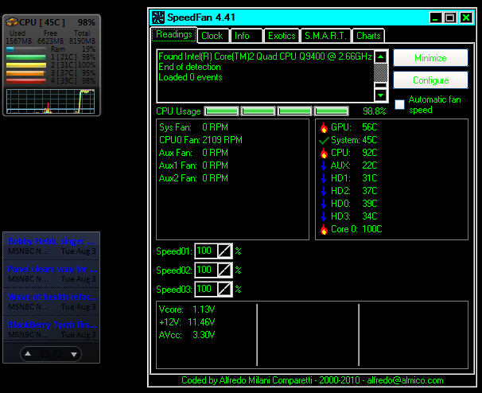482x393 pixels.
Task: Click the blue down arrow beside HD3 temperature
Action: (324, 216)
